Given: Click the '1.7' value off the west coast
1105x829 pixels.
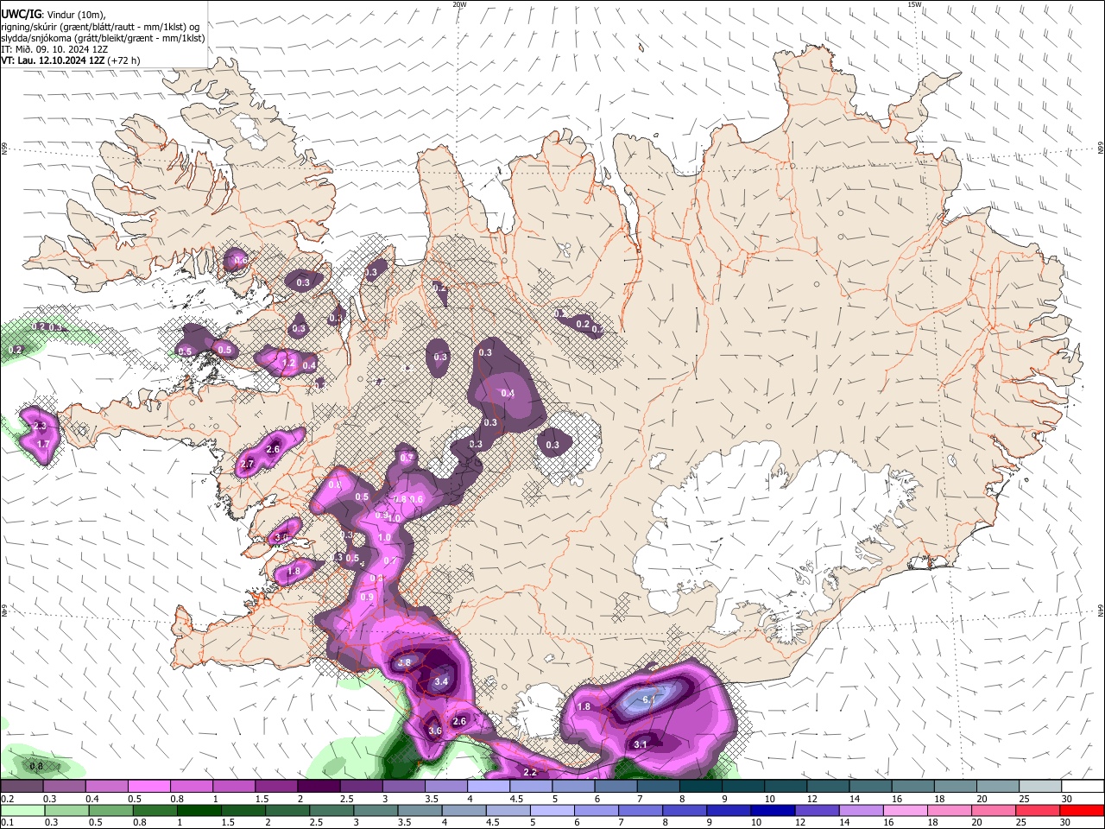Looking at the screenshot, I should click(x=43, y=443).
